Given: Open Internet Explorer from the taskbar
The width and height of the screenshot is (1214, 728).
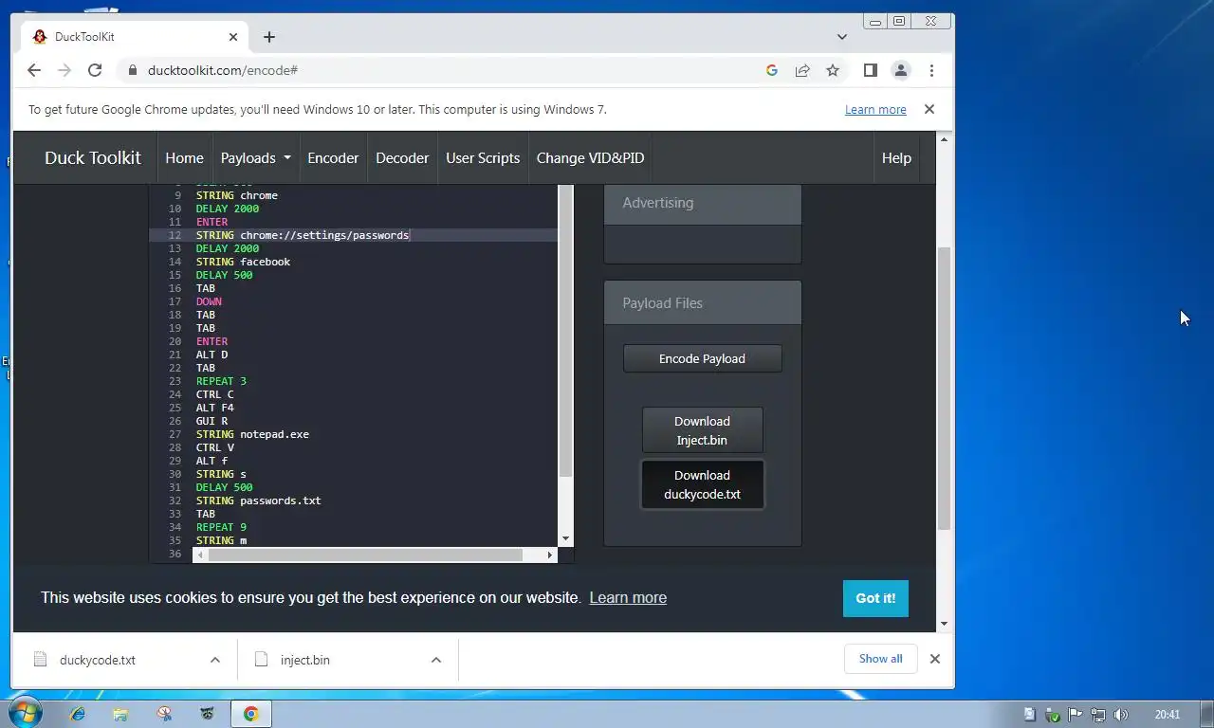Looking at the screenshot, I should [78, 714].
